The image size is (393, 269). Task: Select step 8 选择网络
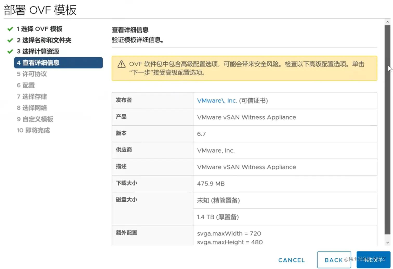point(32,108)
